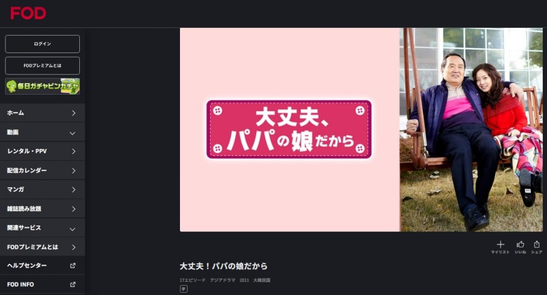Open 配信カレンダー menu item
547x295 pixels.
pos(43,170)
